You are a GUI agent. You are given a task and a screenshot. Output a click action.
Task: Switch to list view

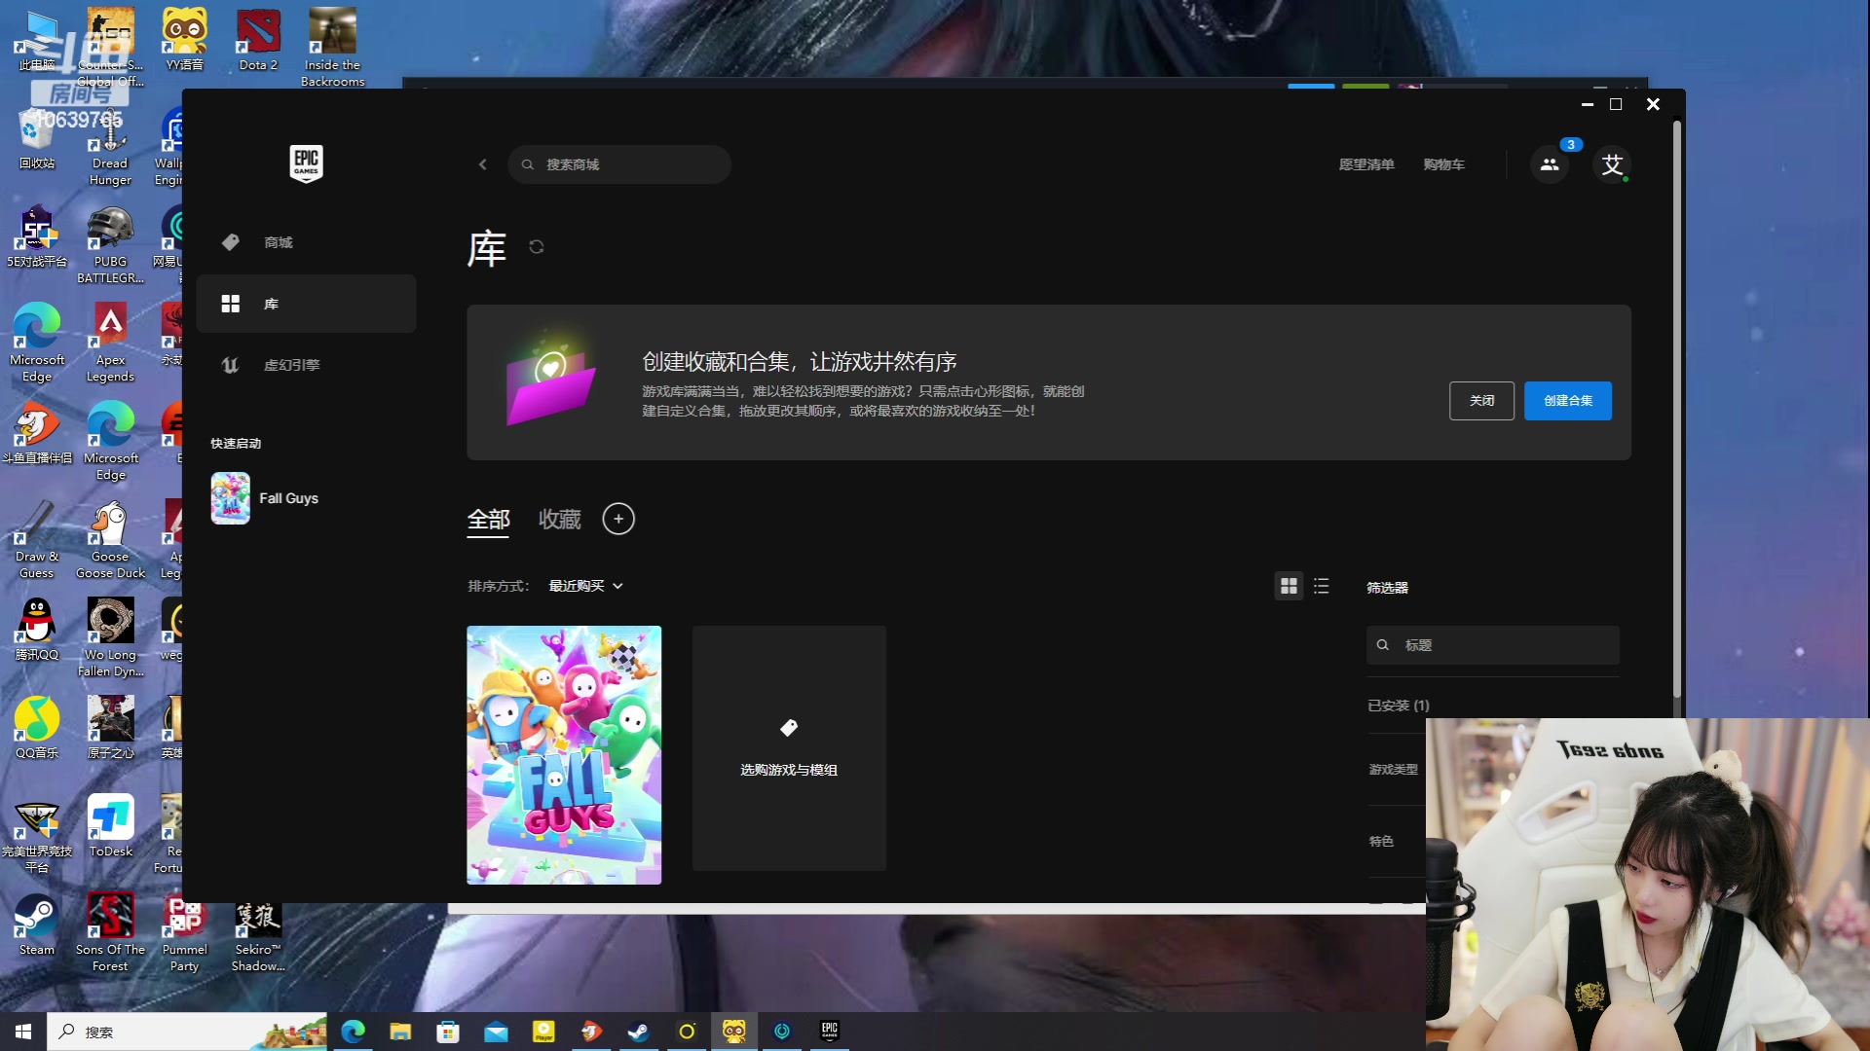pos(1321,586)
